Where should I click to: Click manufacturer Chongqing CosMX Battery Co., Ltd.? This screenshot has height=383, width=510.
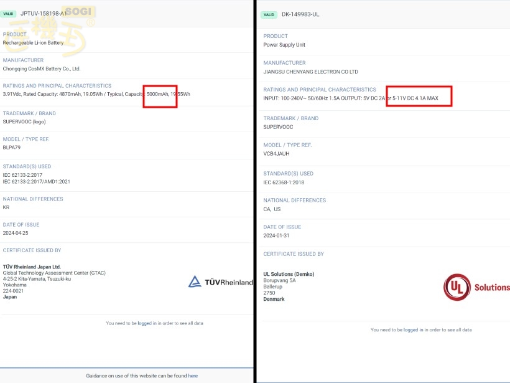(x=42, y=69)
